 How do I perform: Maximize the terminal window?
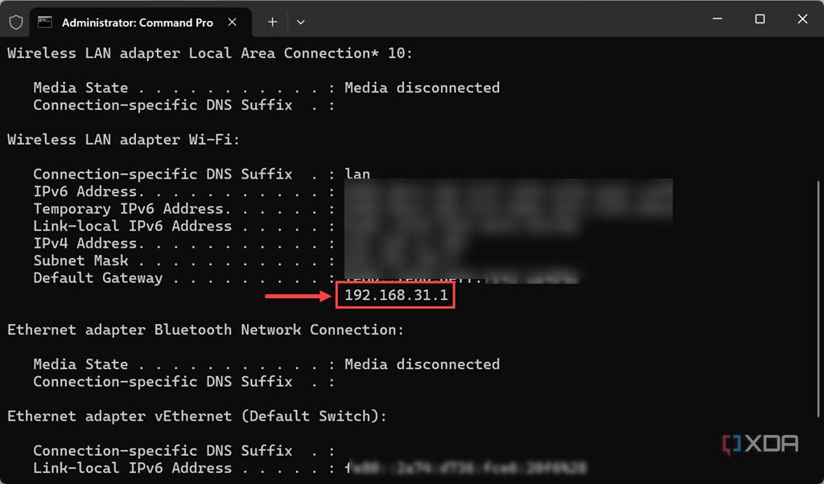[760, 18]
